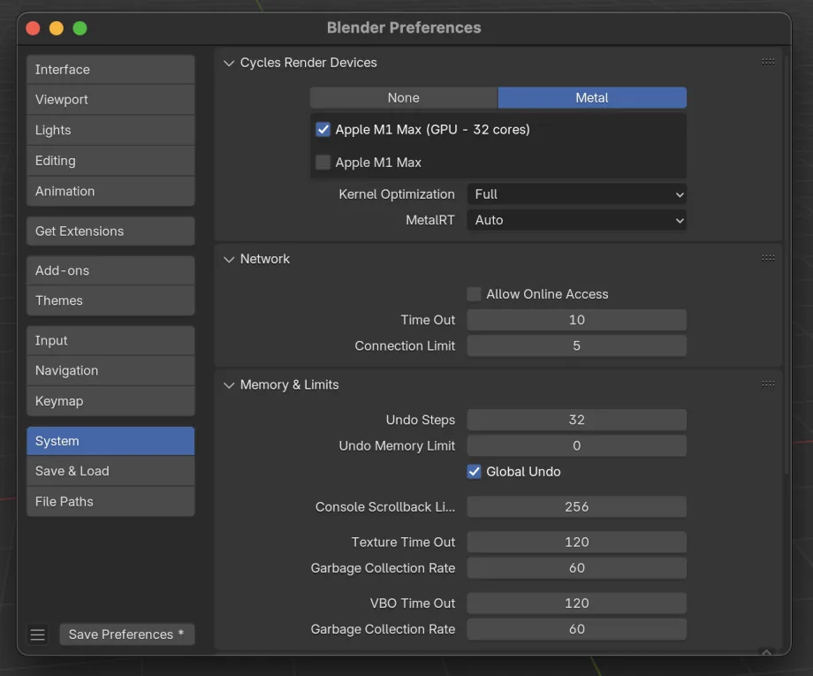Open the Input preferences tab
Viewport: 813px width, 676px height.
click(110, 340)
